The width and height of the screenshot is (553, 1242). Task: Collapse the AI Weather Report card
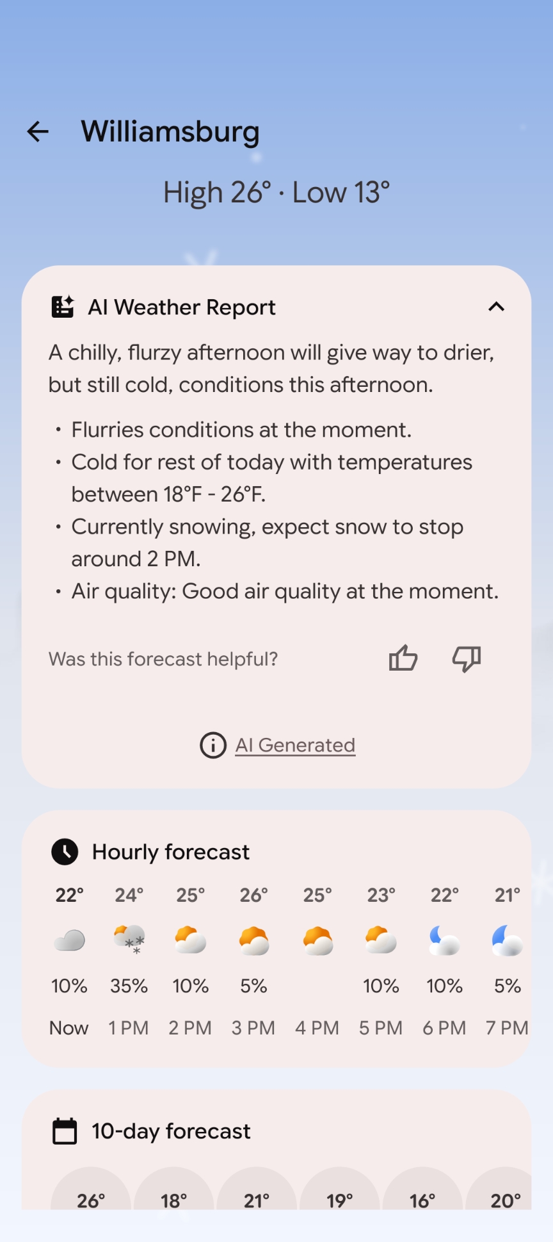click(x=496, y=307)
